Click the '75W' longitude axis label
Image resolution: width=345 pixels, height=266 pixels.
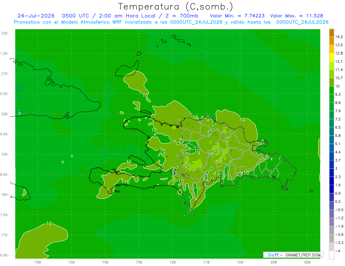[x=72, y=262]
